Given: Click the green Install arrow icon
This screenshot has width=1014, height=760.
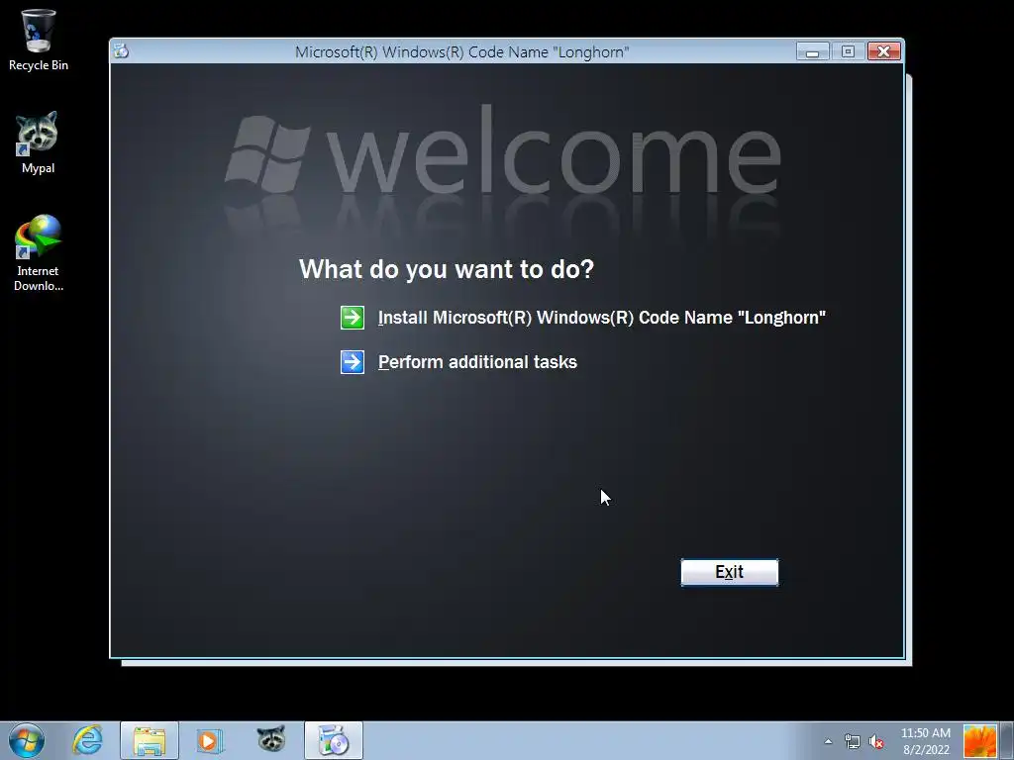Looking at the screenshot, I should [353, 318].
